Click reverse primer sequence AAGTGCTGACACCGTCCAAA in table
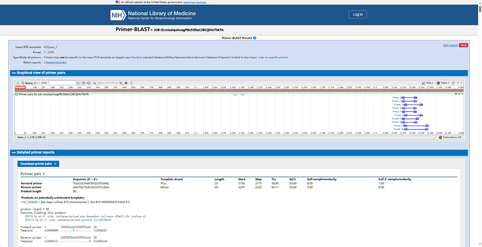This screenshot has width=482, height=247. [x=91, y=187]
